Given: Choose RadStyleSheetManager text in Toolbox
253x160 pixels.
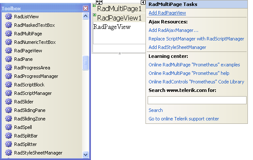Looking at the screenshot, I should (x=38, y=153).
